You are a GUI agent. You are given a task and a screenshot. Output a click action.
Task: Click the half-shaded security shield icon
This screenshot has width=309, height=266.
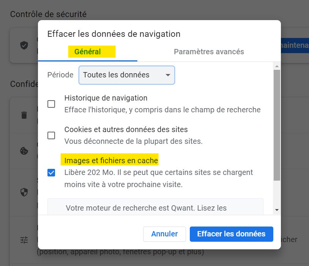(24, 192)
